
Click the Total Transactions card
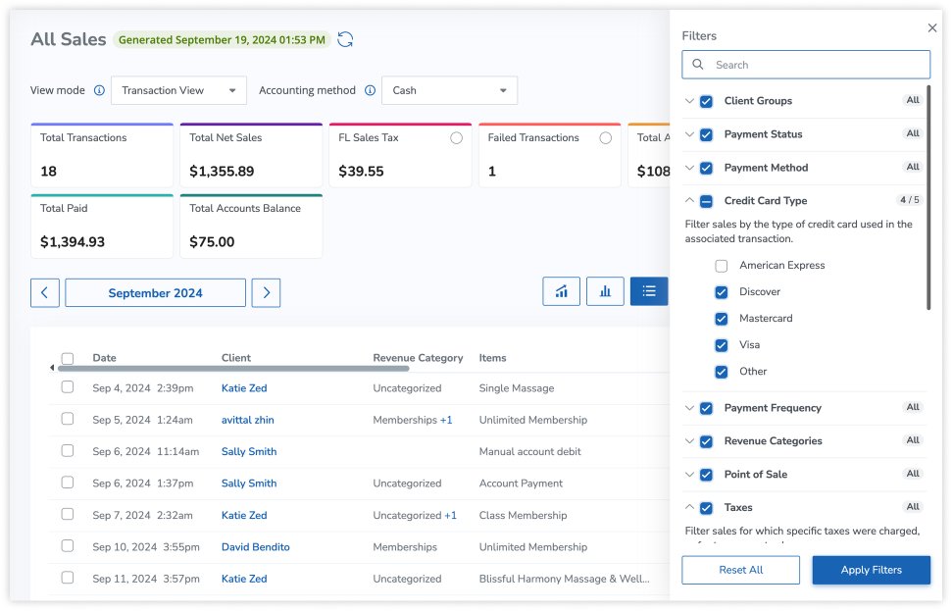102,155
